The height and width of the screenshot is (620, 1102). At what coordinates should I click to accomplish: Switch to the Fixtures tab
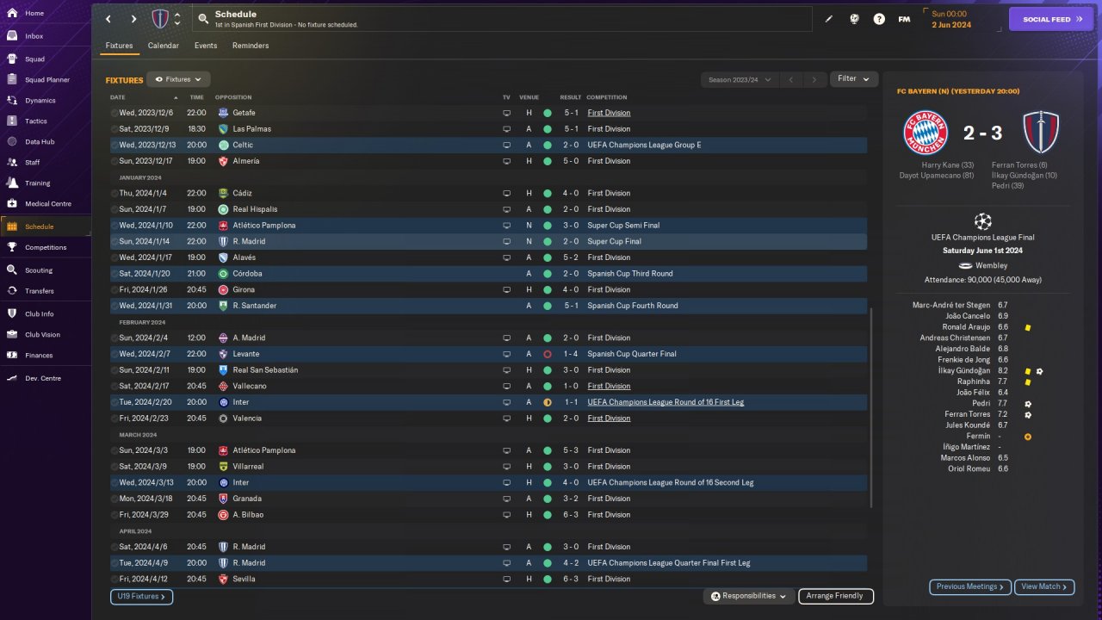click(120, 46)
